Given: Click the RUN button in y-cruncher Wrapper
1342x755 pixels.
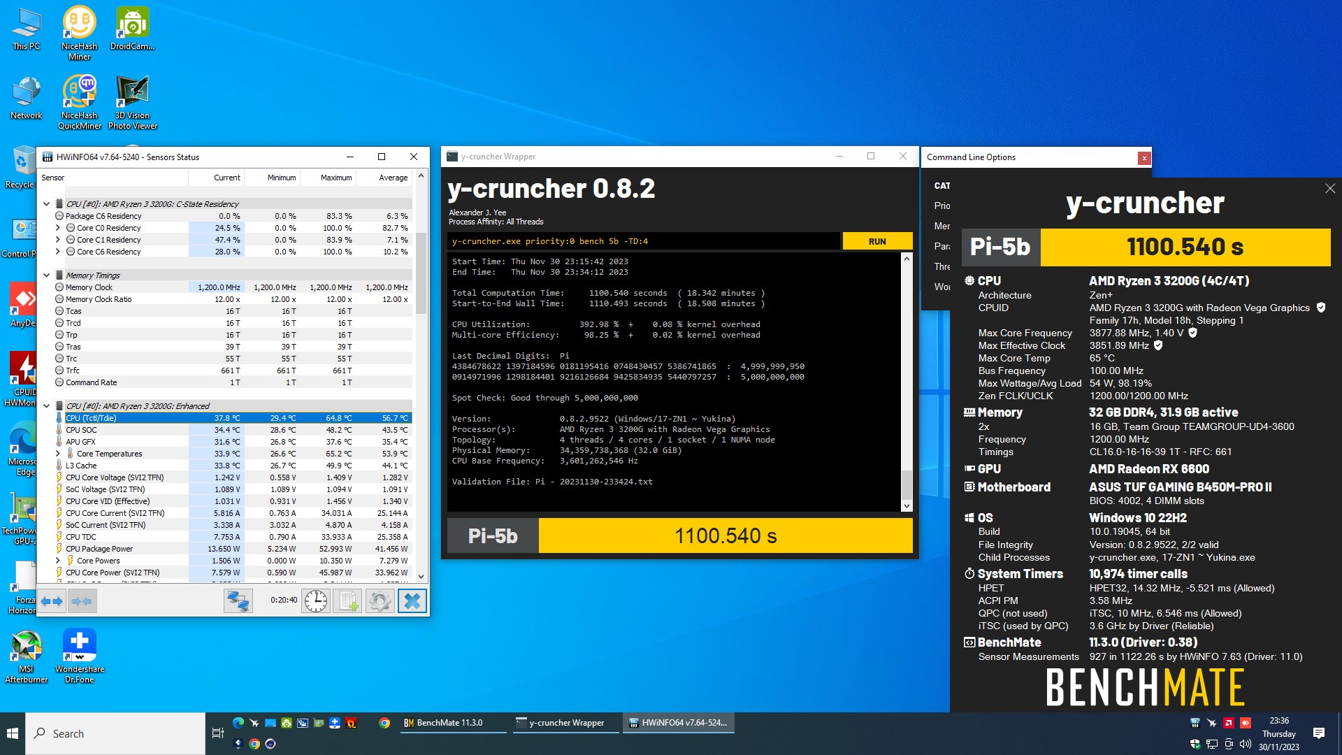Looking at the screenshot, I should point(877,241).
